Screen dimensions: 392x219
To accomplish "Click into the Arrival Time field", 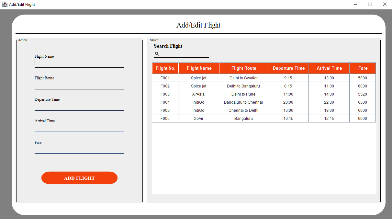I will [79, 128].
